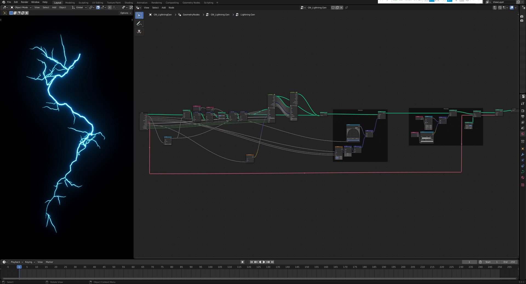This screenshot has width=526, height=284.
Task: Enable the fake user shield for GN_Lightning Gen
Action: (x=333, y=7)
